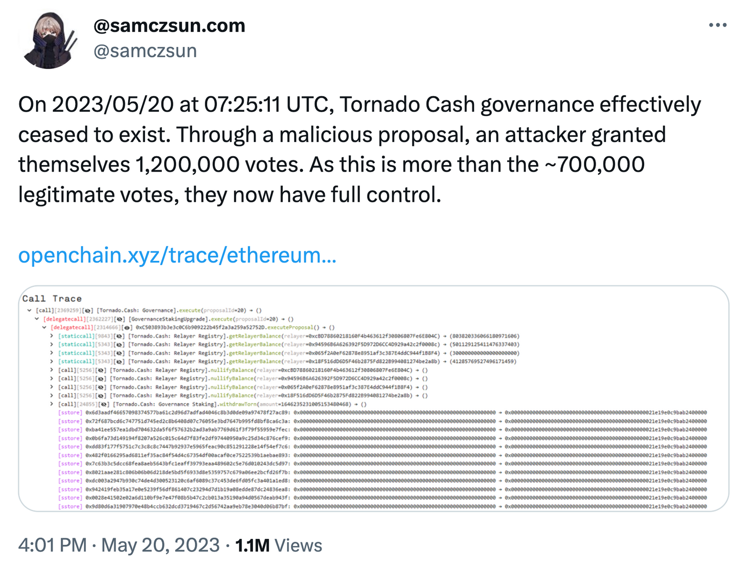Click the samczsun profile avatar
748x573 pixels.
tap(49, 41)
